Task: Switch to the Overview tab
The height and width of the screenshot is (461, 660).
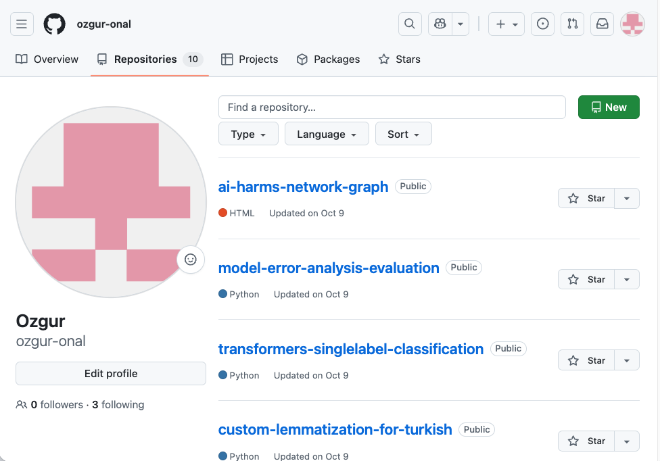Action: coord(47,59)
